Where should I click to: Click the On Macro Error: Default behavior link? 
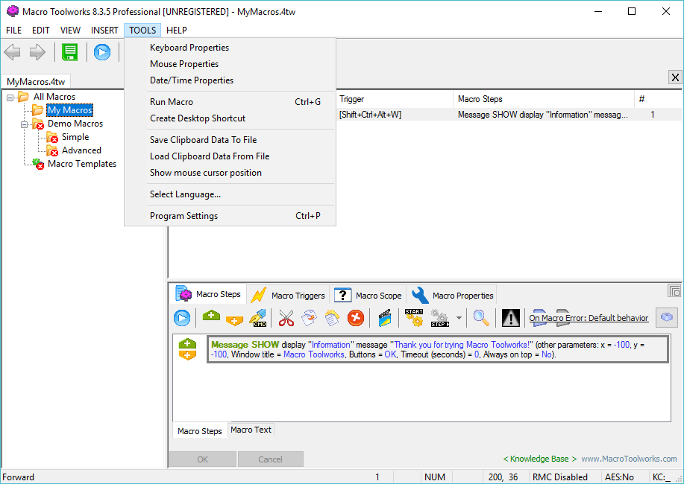(589, 318)
